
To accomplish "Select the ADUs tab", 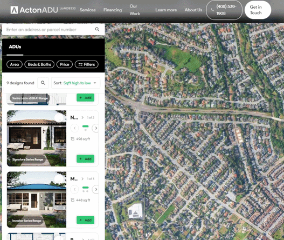I will coord(15,47).
